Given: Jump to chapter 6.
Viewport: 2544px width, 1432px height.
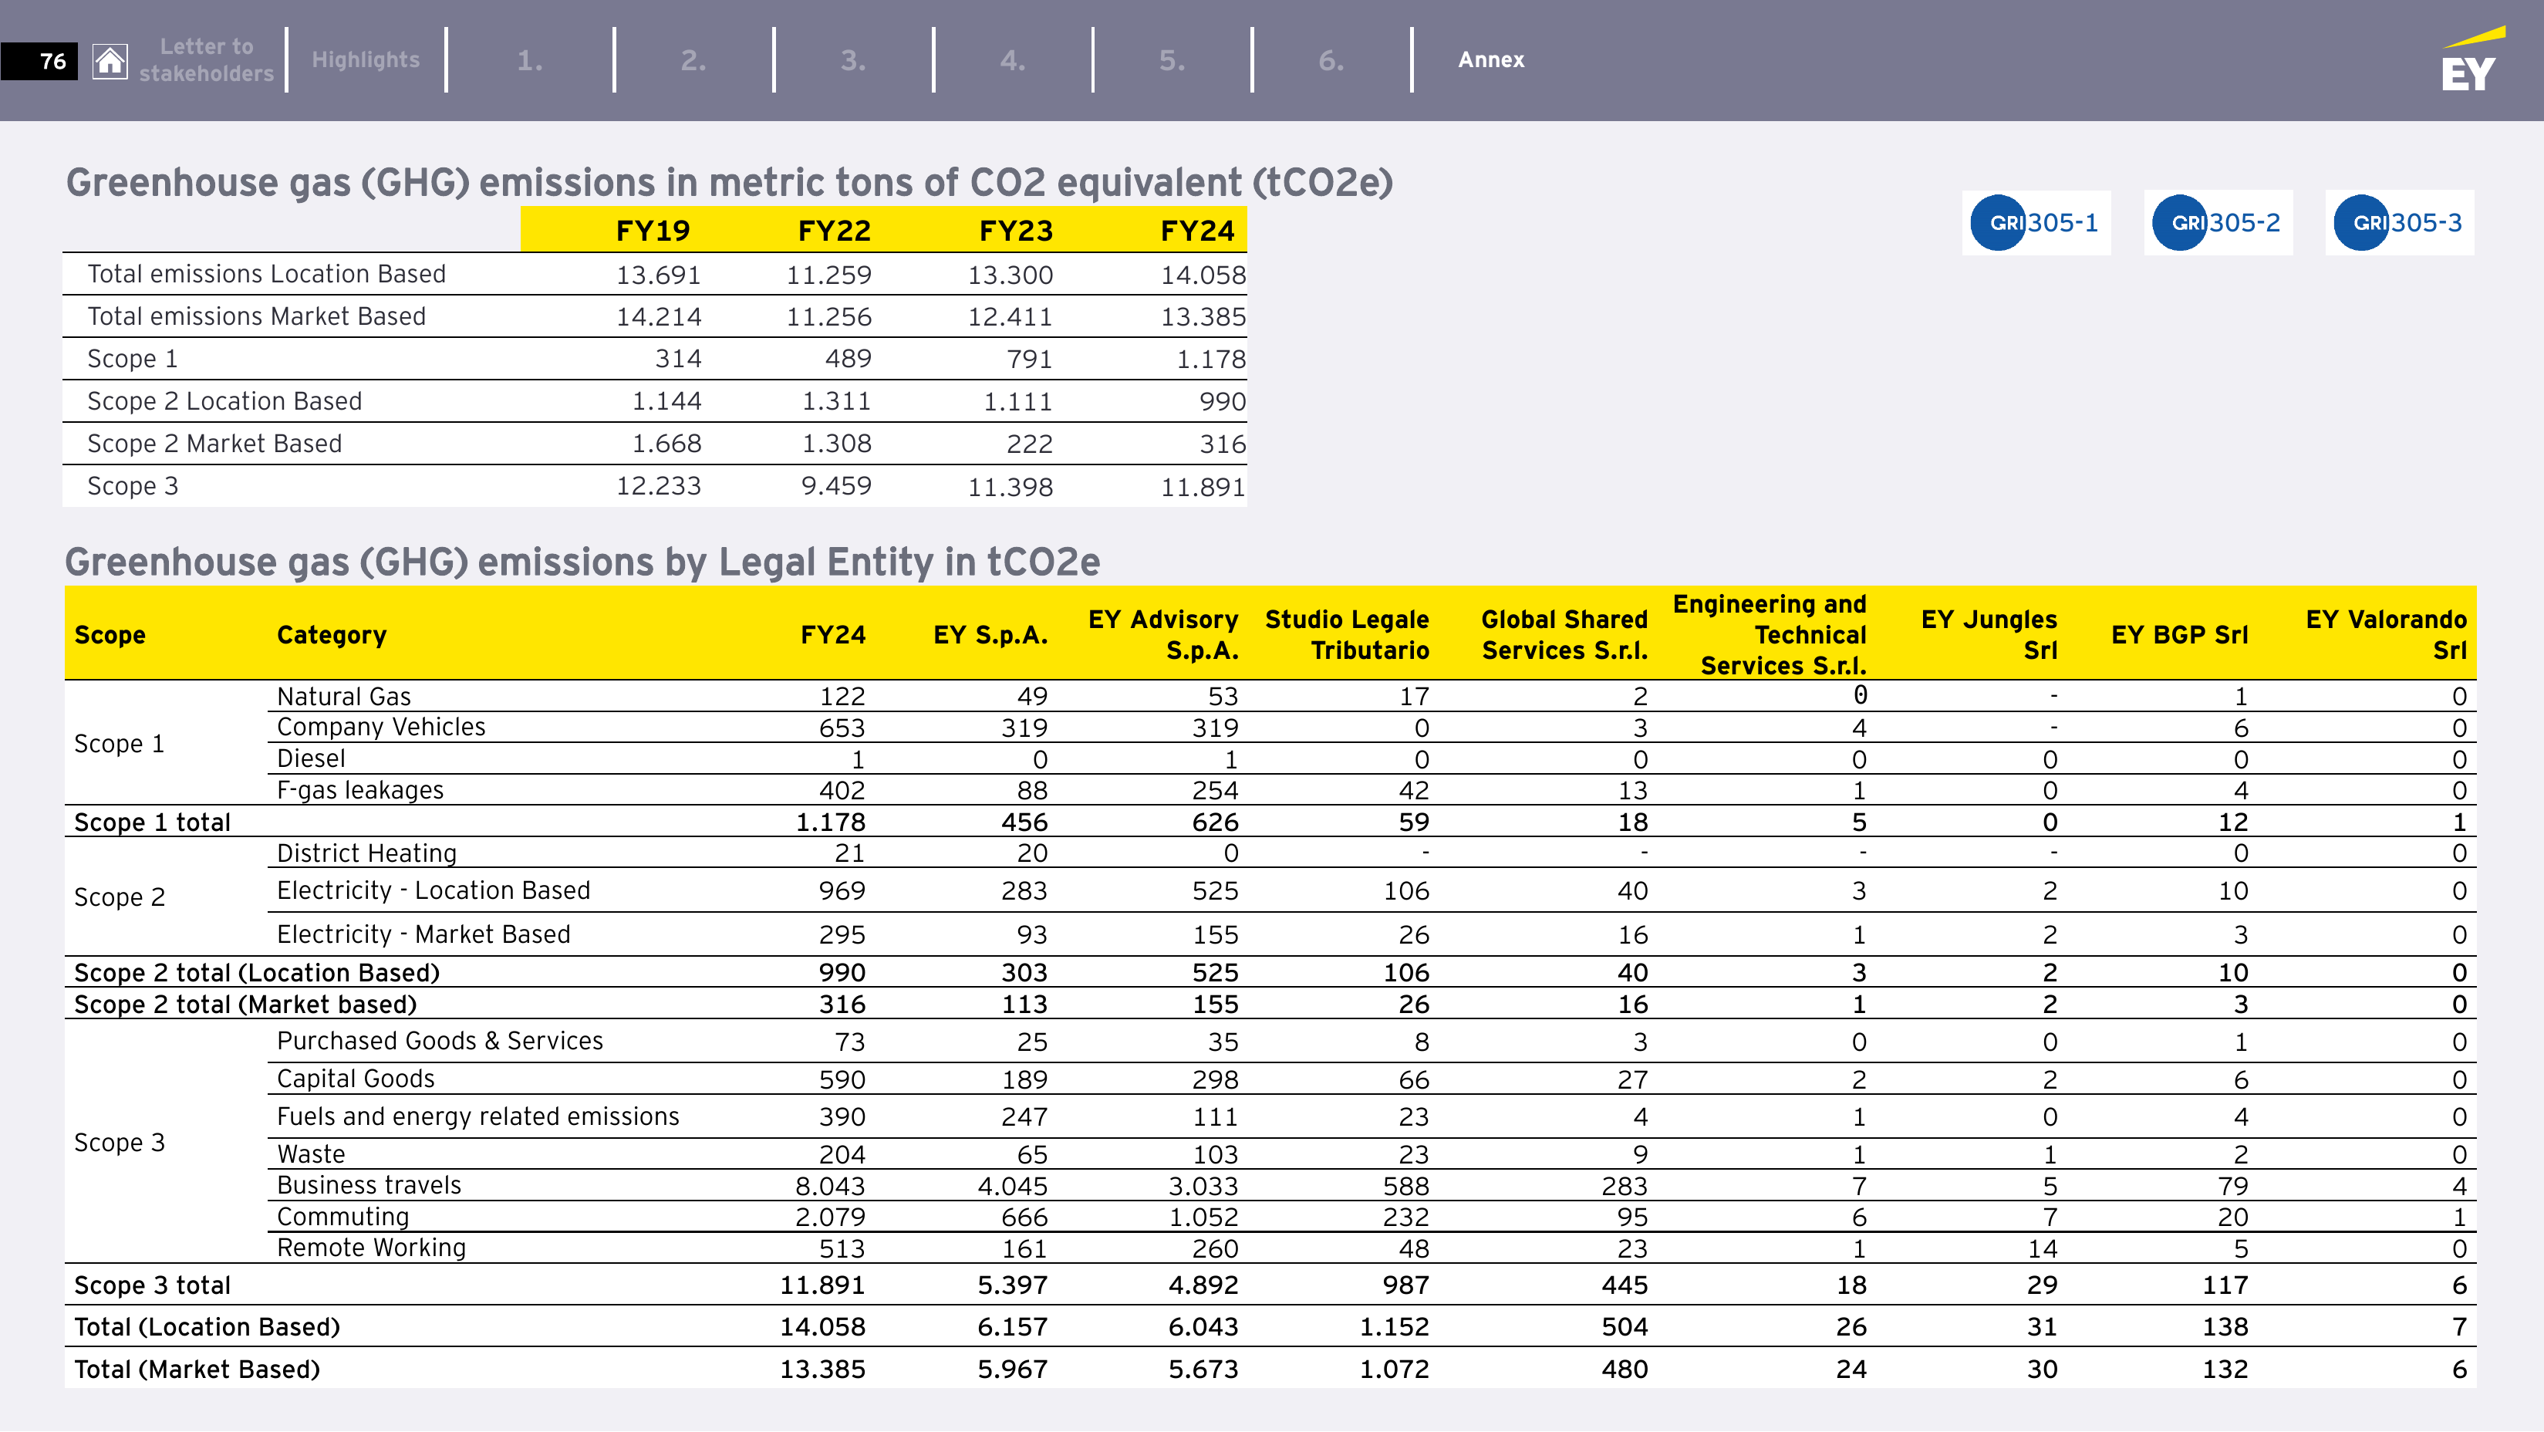Looking at the screenshot, I should (1331, 61).
